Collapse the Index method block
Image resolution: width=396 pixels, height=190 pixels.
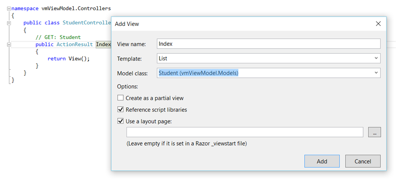(9, 44)
